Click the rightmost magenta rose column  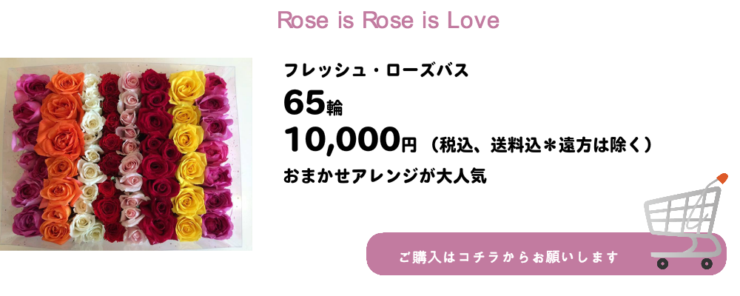pyautogui.click(x=215, y=155)
